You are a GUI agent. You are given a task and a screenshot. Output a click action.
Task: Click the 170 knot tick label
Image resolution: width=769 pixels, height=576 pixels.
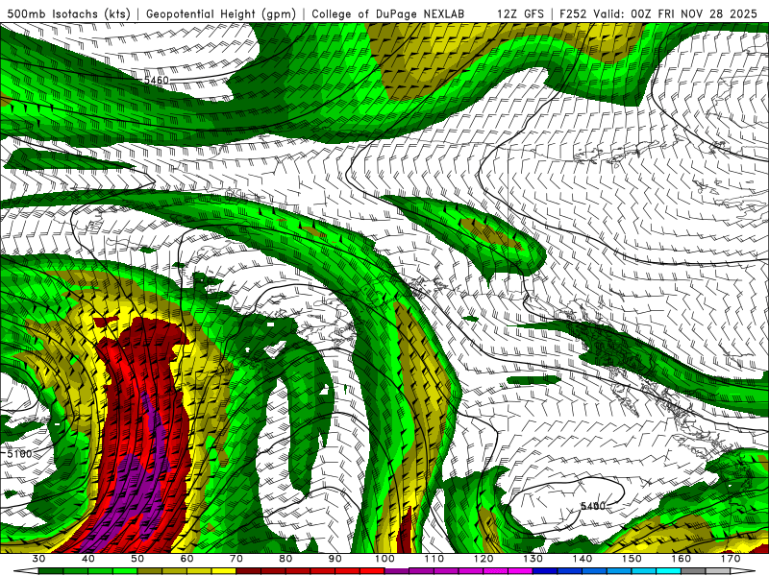(x=731, y=559)
